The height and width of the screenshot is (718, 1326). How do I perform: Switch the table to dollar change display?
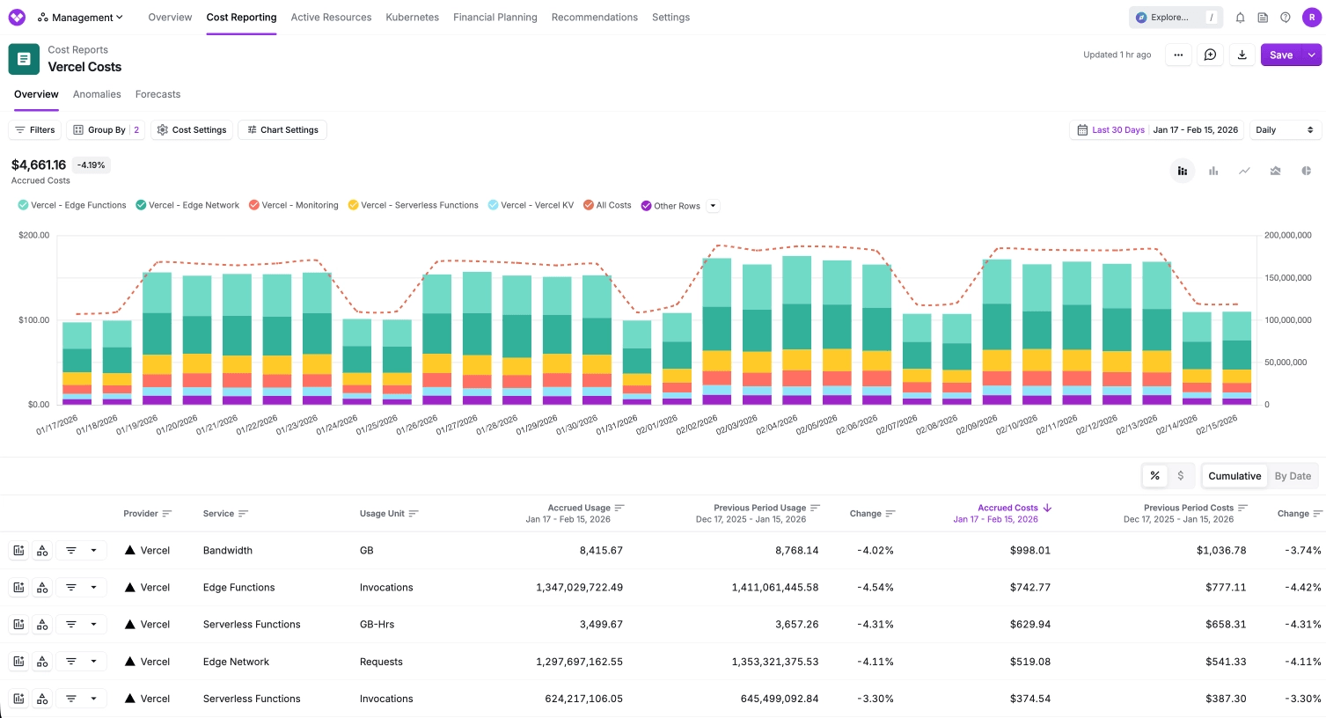point(1181,476)
